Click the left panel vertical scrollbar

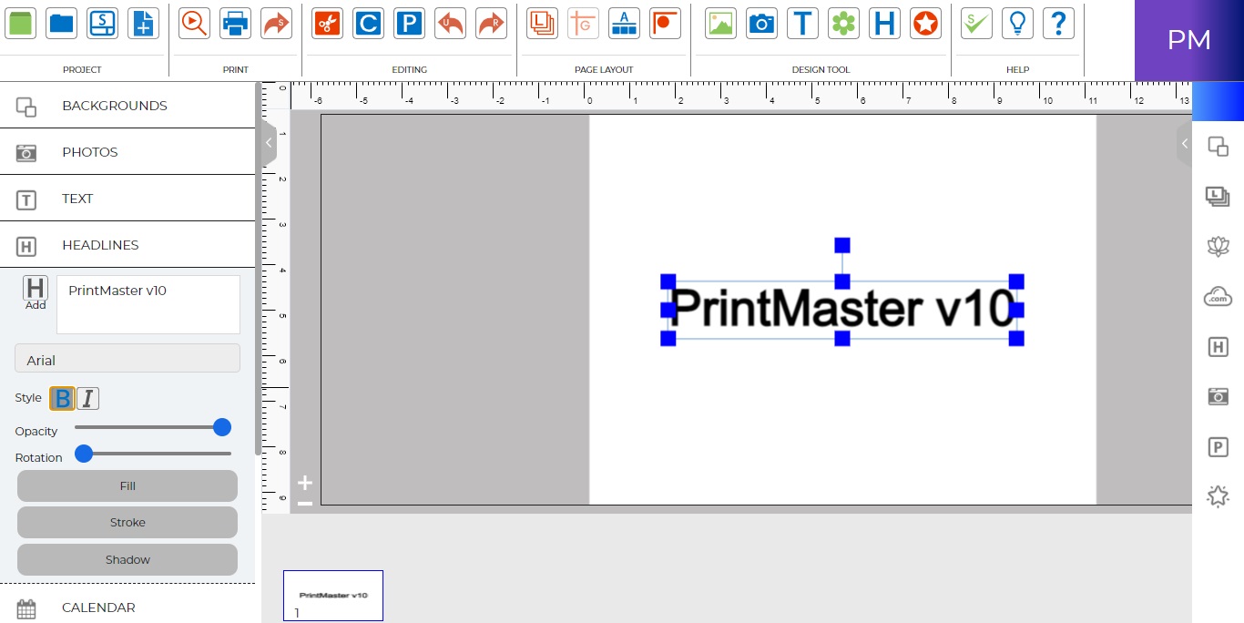pyautogui.click(x=259, y=269)
